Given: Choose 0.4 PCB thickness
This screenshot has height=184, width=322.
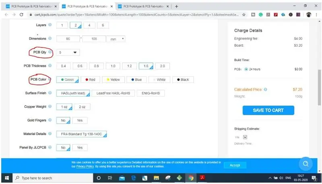Looking at the screenshot, I should 63,66.
